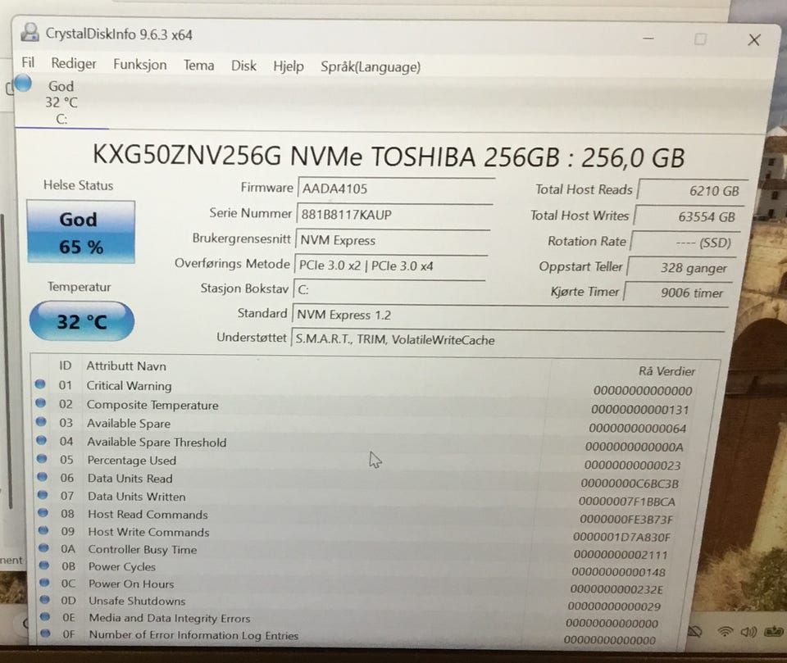The width and height of the screenshot is (787, 663).
Task: Click status dot of Media and Data Integrity Errors row
Action: pos(45,616)
